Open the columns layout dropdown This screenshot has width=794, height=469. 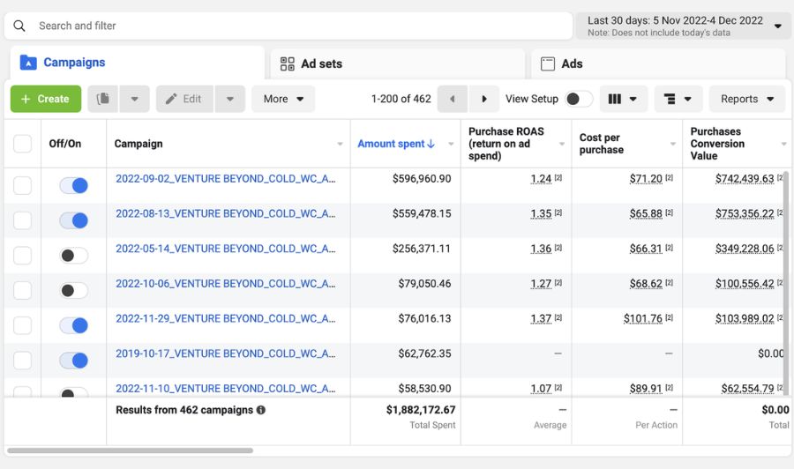(624, 99)
